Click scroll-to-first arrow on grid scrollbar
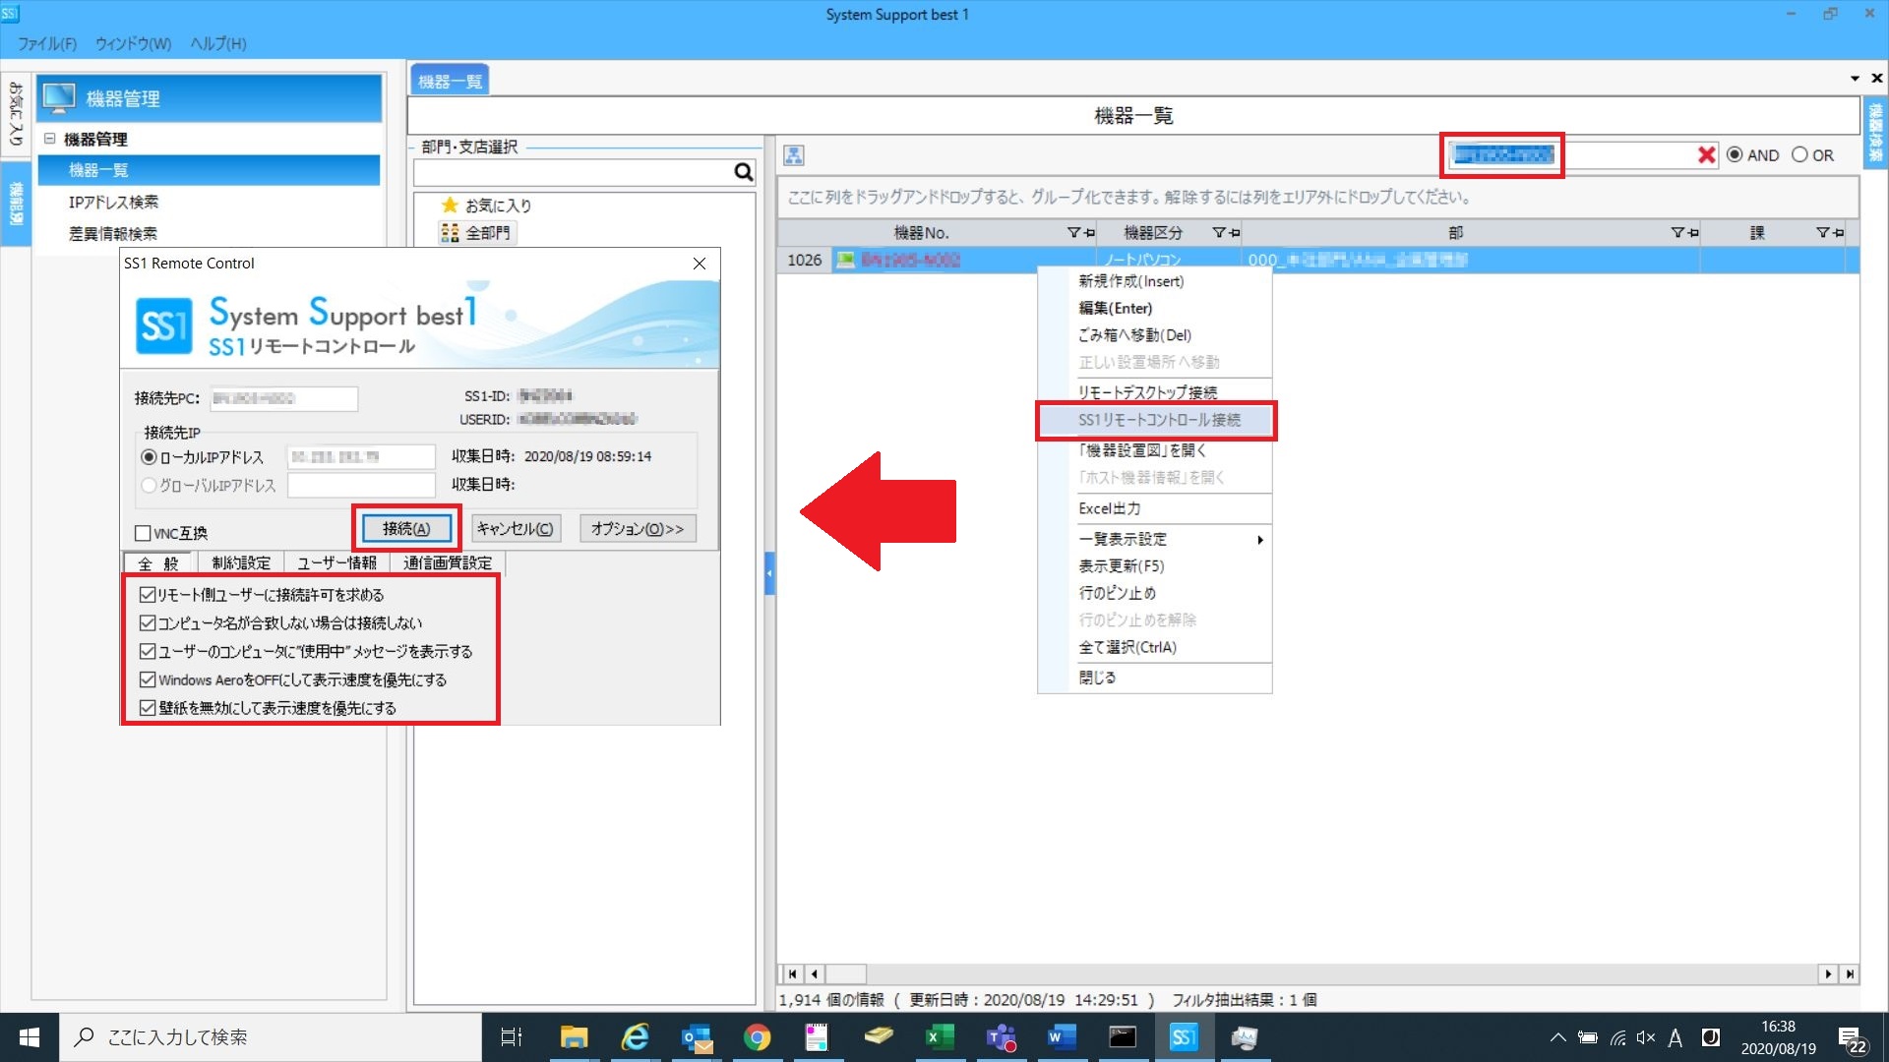Image resolution: width=1889 pixels, height=1062 pixels. pos(792,973)
